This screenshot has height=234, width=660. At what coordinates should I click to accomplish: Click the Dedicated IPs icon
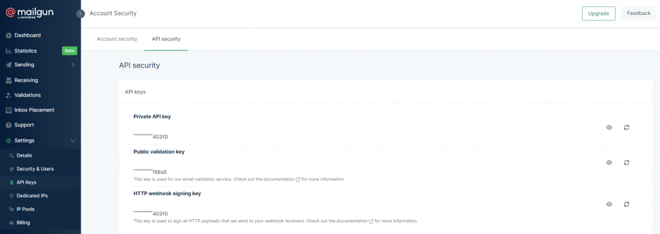[x=12, y=196]
